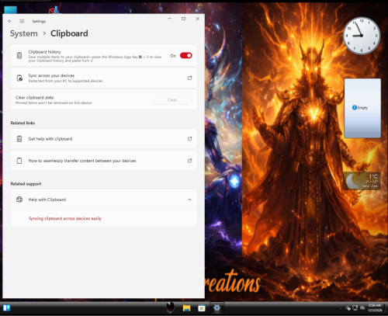This screenshot has height=316, width=388.
Task: Open the Alienware icon on the taskbar
Action: point(170,307)
